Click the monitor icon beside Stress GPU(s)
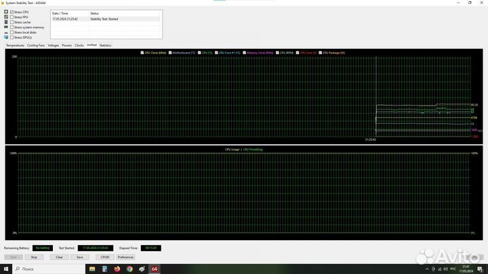 click(6, 37)
